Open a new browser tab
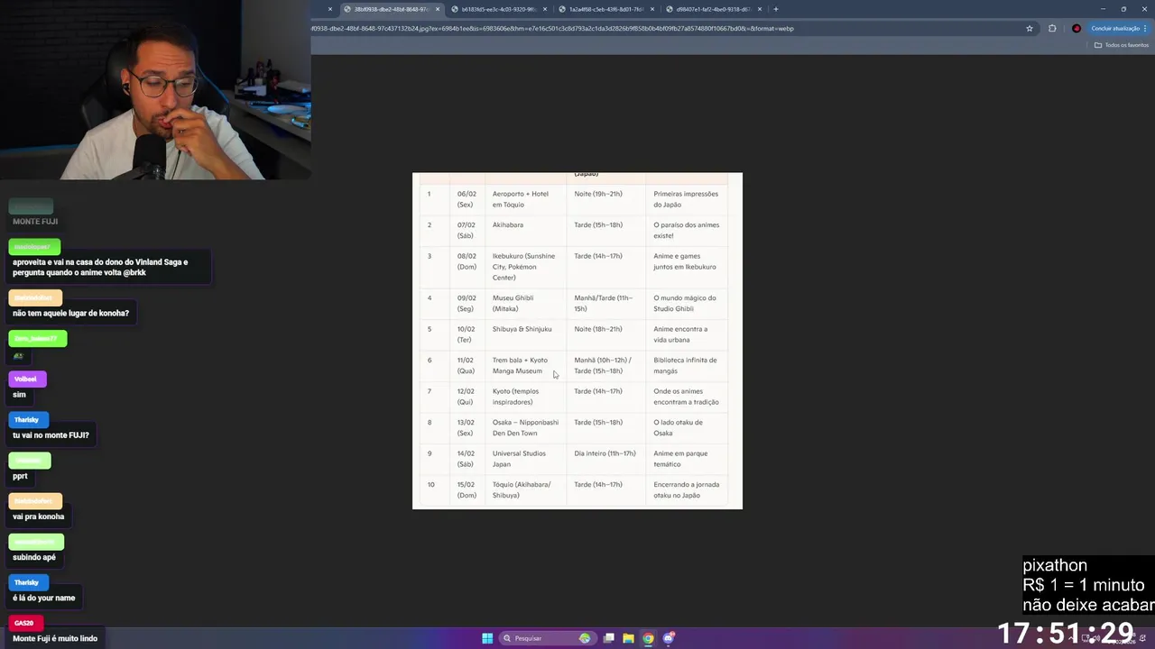 coord(775,9)
